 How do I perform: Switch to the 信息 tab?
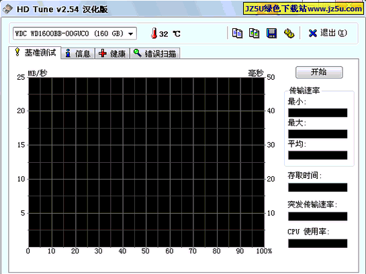(78, 54)
